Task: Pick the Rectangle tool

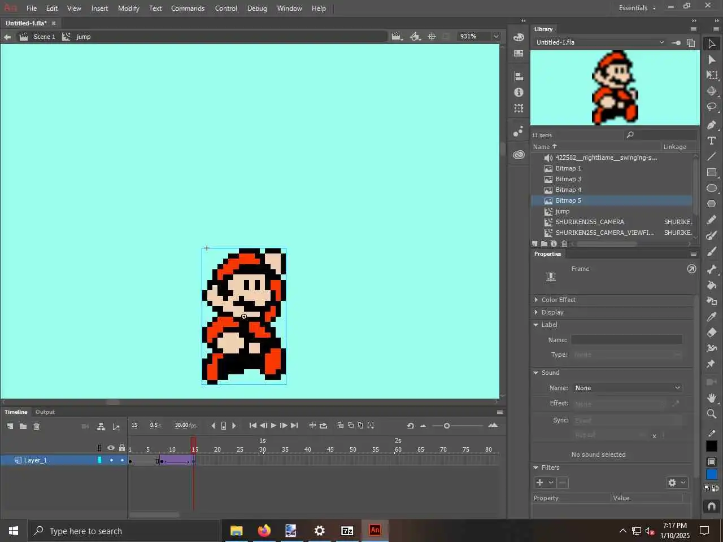Action: click(712, 172)
